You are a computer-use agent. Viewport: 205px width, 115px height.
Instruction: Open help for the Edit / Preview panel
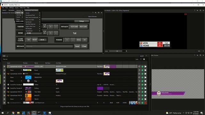(194, 55)
